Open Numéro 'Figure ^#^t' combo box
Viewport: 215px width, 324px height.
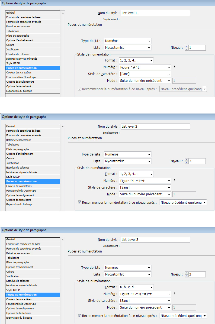click(x=145, y=67)
